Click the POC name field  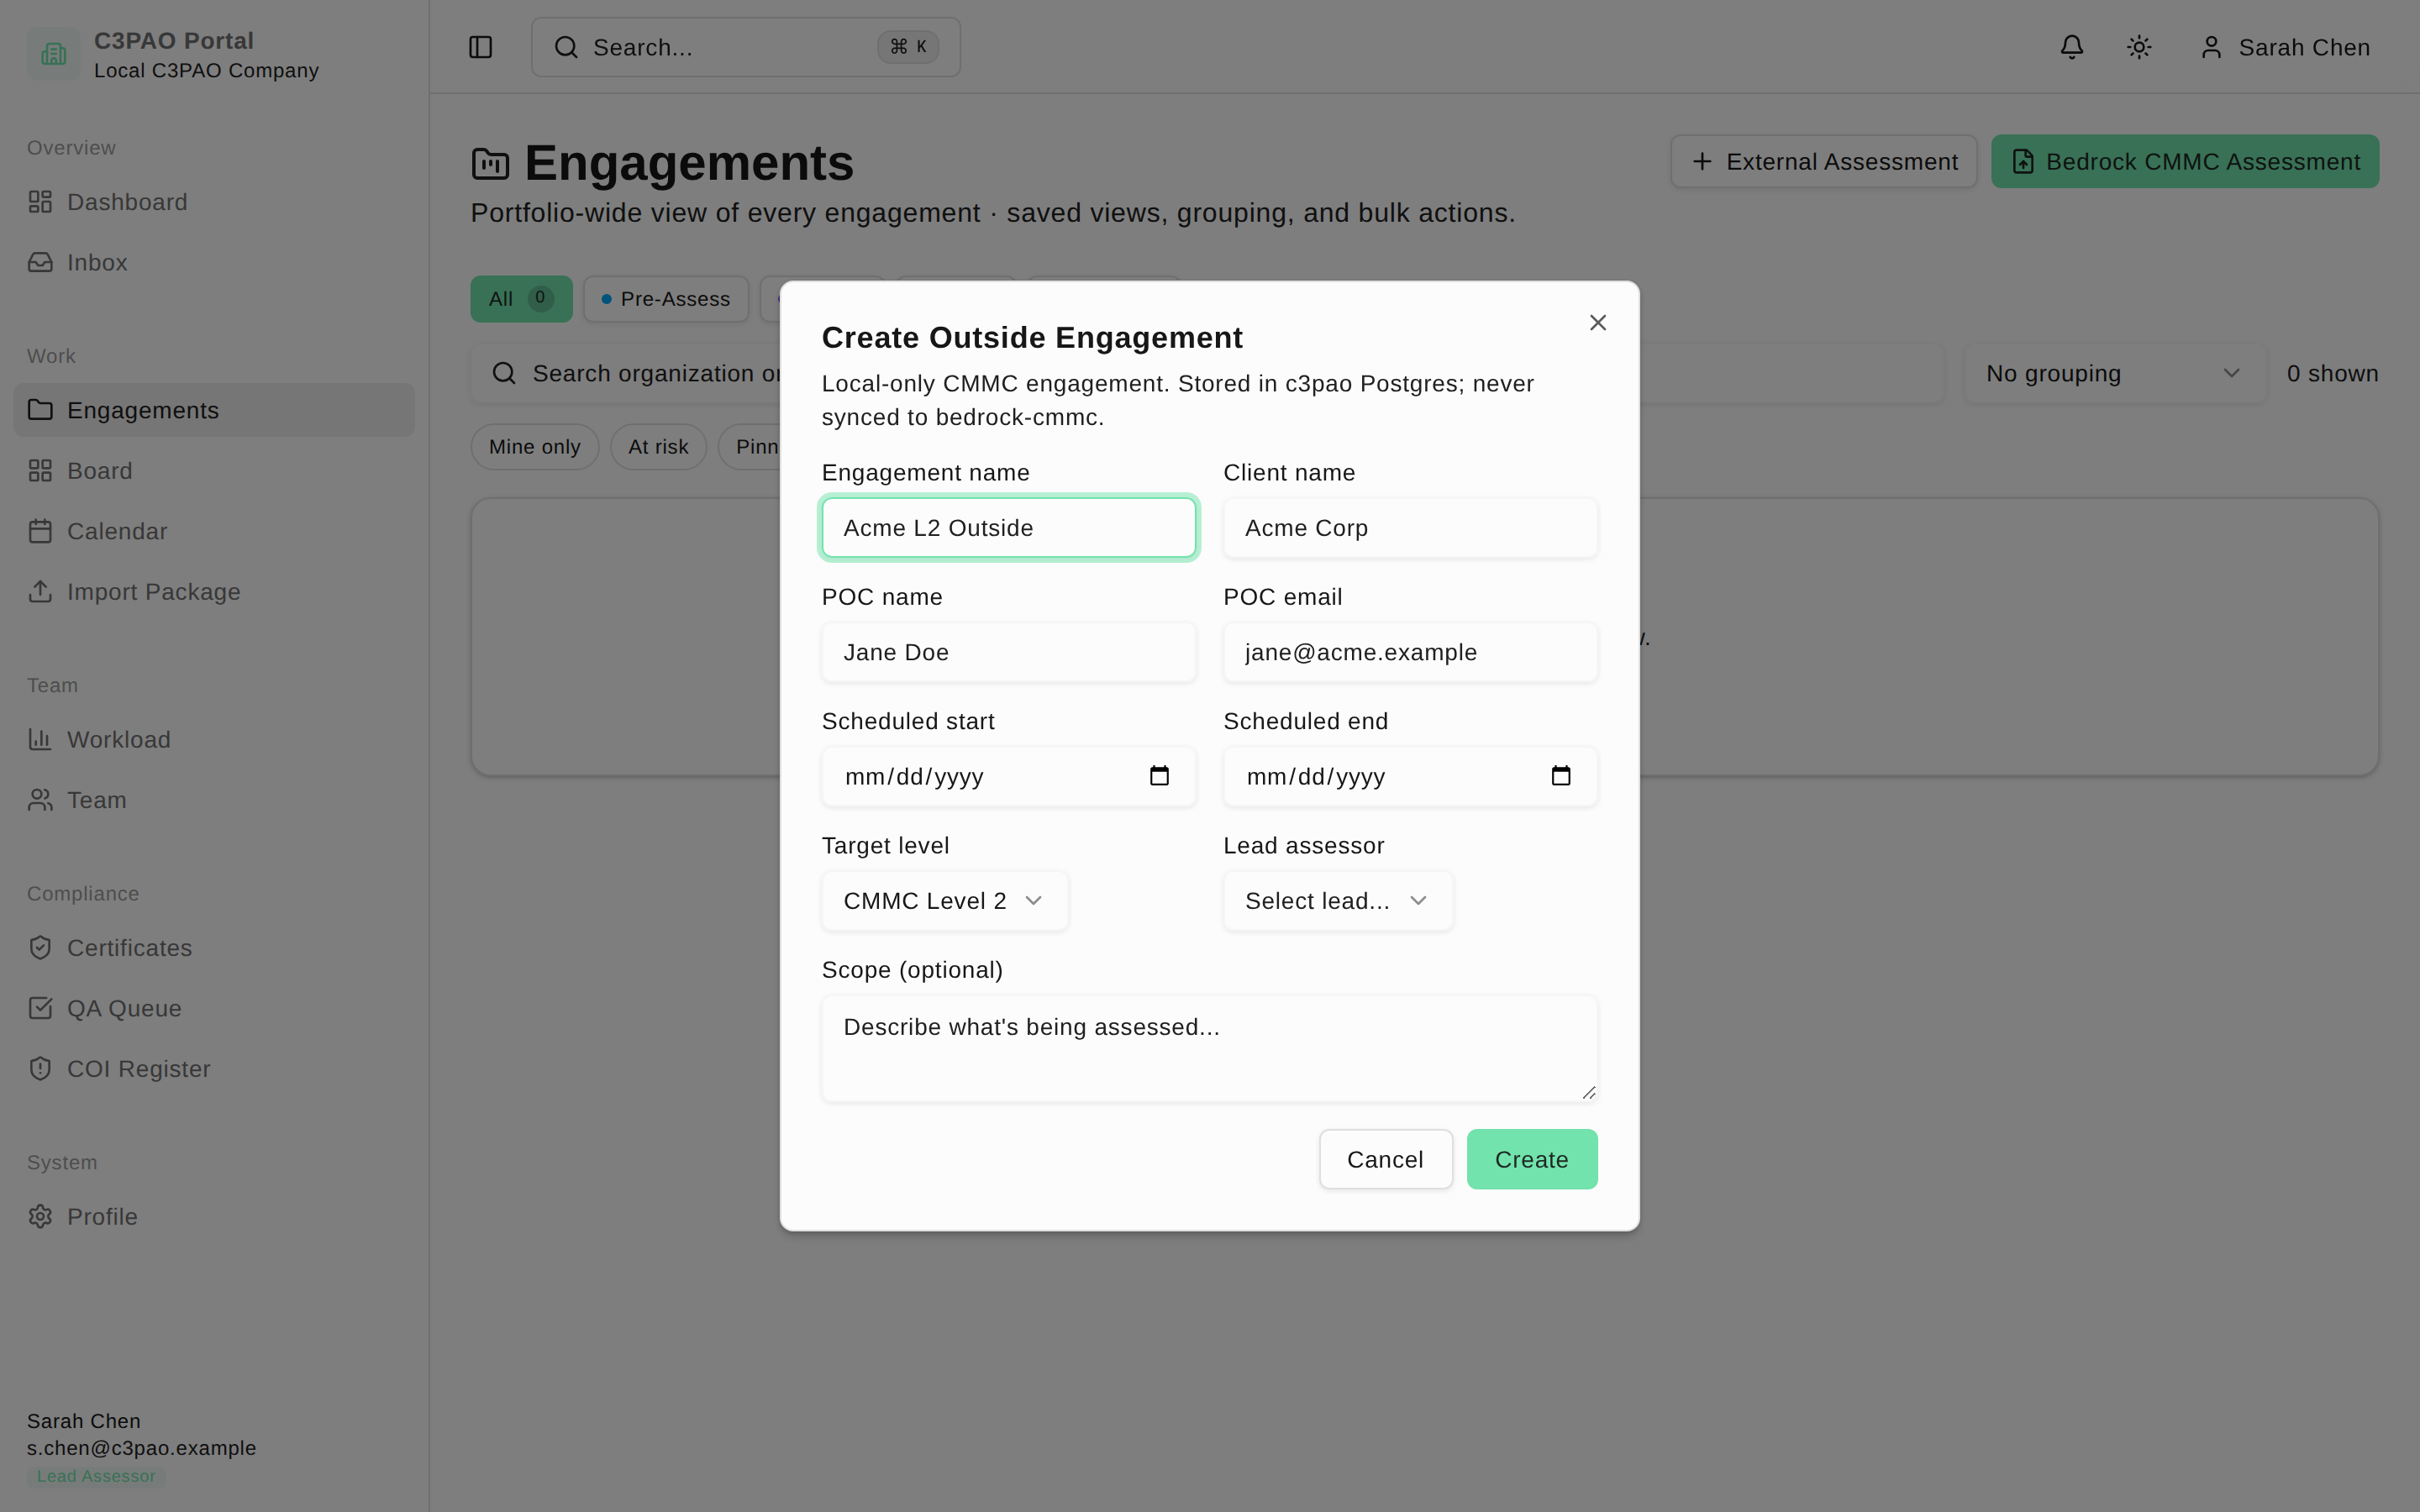(x=1008, y=652)
